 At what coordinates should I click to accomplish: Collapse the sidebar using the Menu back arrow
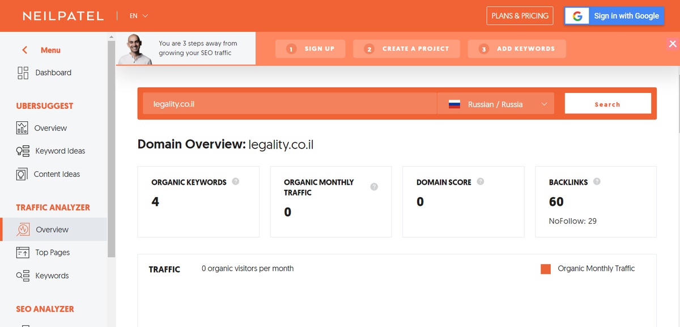pos(24,50)
